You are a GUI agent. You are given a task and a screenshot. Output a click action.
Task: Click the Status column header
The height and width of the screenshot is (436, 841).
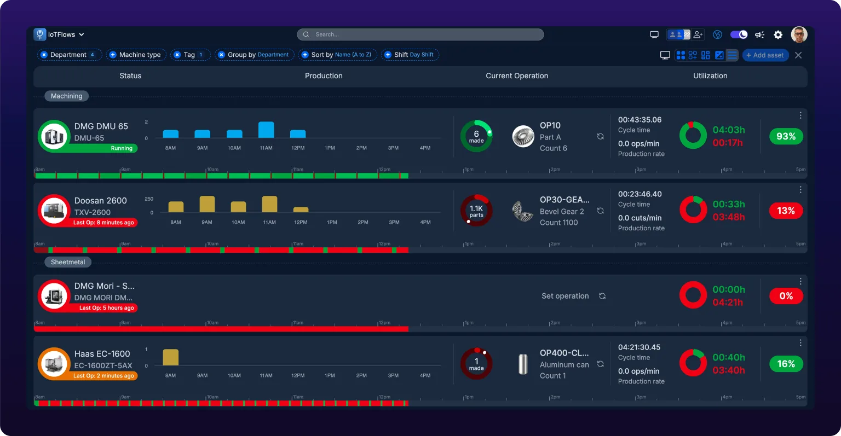(x=130, y=76)
